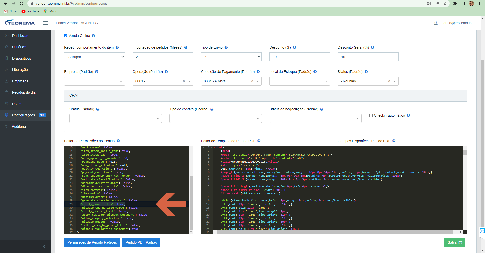
Task: Click help icon beside Status da negociação (Padrão)
Action: click(x=322, y=109)
